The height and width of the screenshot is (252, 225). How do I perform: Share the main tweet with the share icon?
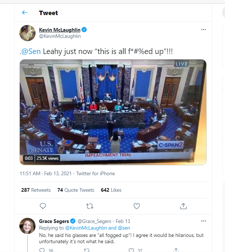(x=183, y=206)
